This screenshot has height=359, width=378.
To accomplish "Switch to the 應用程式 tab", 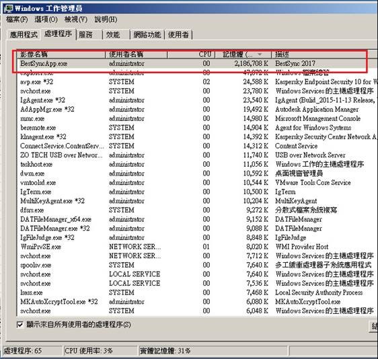I will [24, 35].
